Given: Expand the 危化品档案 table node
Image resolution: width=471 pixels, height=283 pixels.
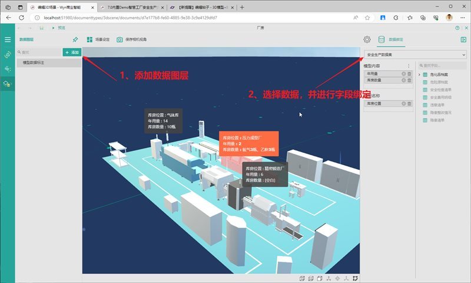Looking at the screenshot, I should click(419, 75).
